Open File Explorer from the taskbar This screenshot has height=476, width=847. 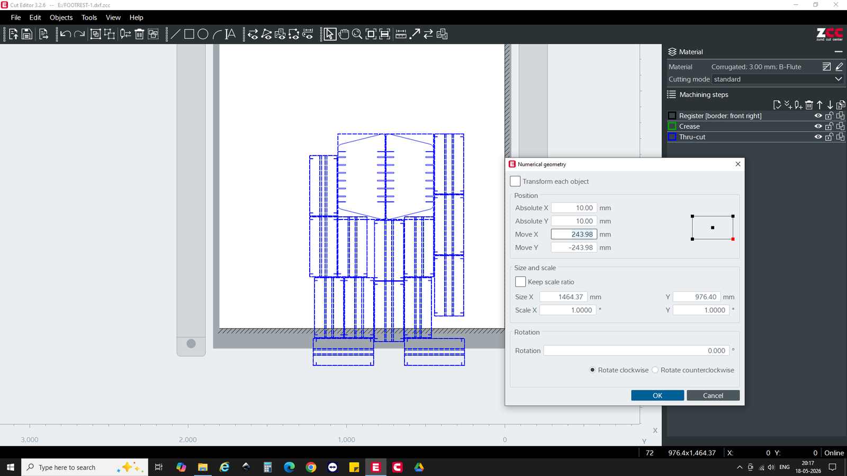point(203,468)
